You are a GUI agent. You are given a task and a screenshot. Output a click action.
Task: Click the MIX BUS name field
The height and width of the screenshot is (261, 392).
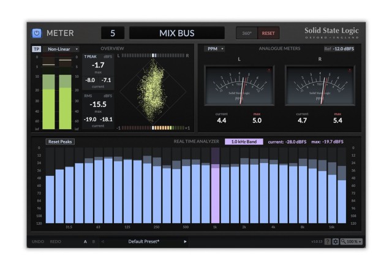point(176,33)
